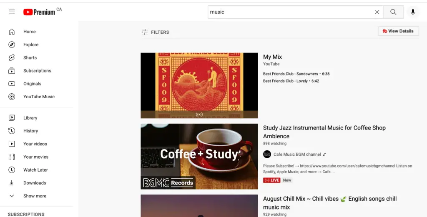Click the New badge next to LIVE
Image resolution: width=427 pixels, height=217 pixels.
tap(287, 180)
